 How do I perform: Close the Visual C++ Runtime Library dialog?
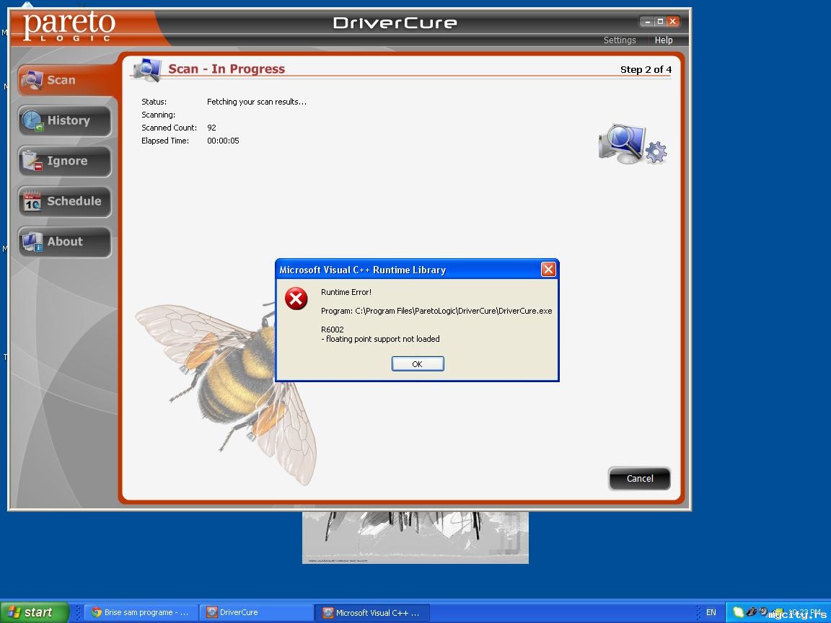tap(548, 270)
